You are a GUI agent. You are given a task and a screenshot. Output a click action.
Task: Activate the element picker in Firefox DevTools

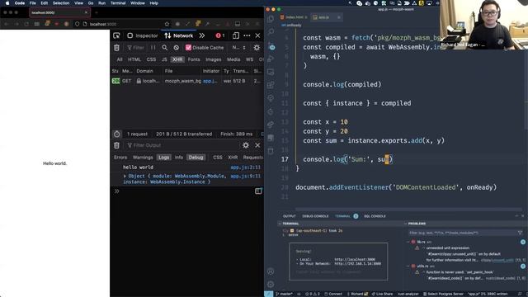(116, 35)
